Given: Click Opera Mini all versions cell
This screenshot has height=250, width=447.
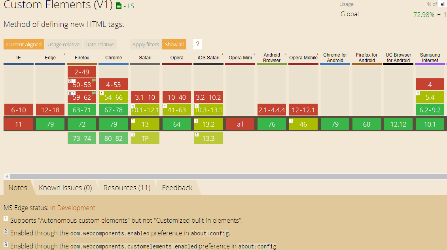Looking at the screenshot, I should coord(240,124).
